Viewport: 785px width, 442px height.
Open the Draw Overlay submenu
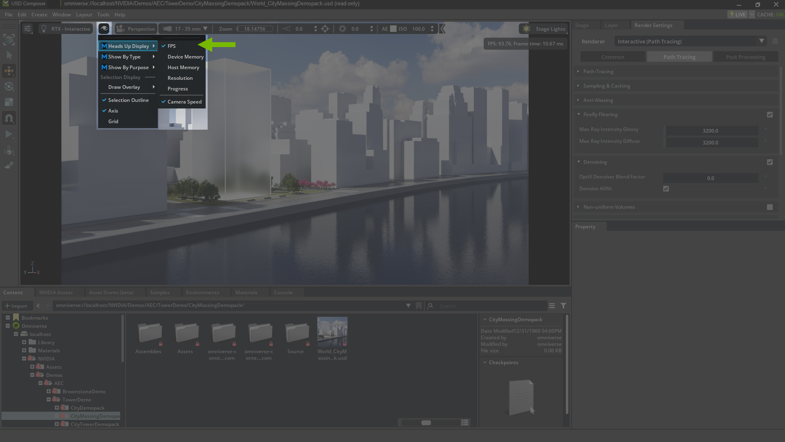pos(128,87)
